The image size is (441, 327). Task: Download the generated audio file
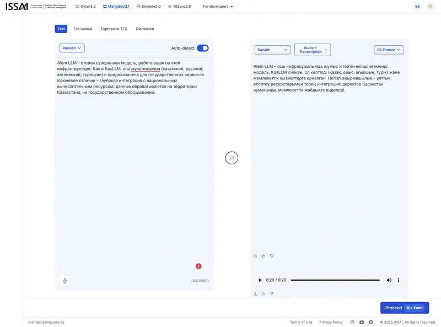click(255, 293)
